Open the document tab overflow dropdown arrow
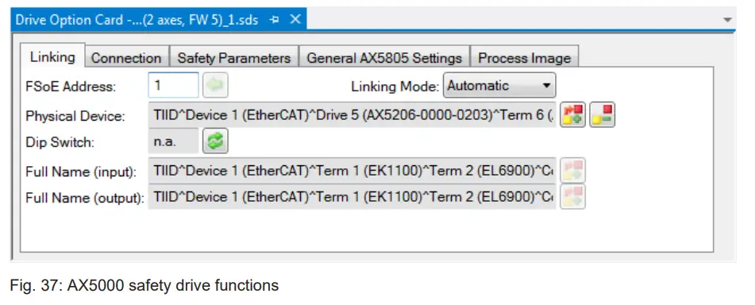The width and height of the screenshot is (755, 305). tap(727, 20)
